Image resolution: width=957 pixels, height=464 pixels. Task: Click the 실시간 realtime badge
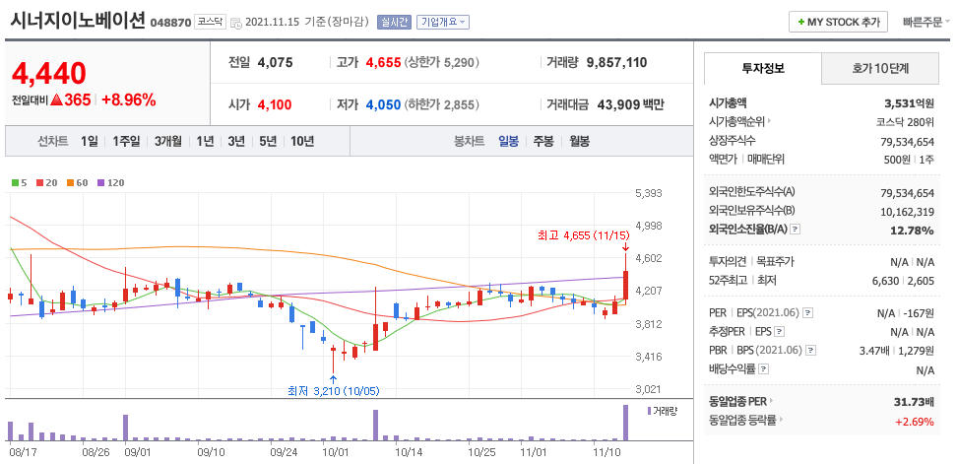[394, 23]
